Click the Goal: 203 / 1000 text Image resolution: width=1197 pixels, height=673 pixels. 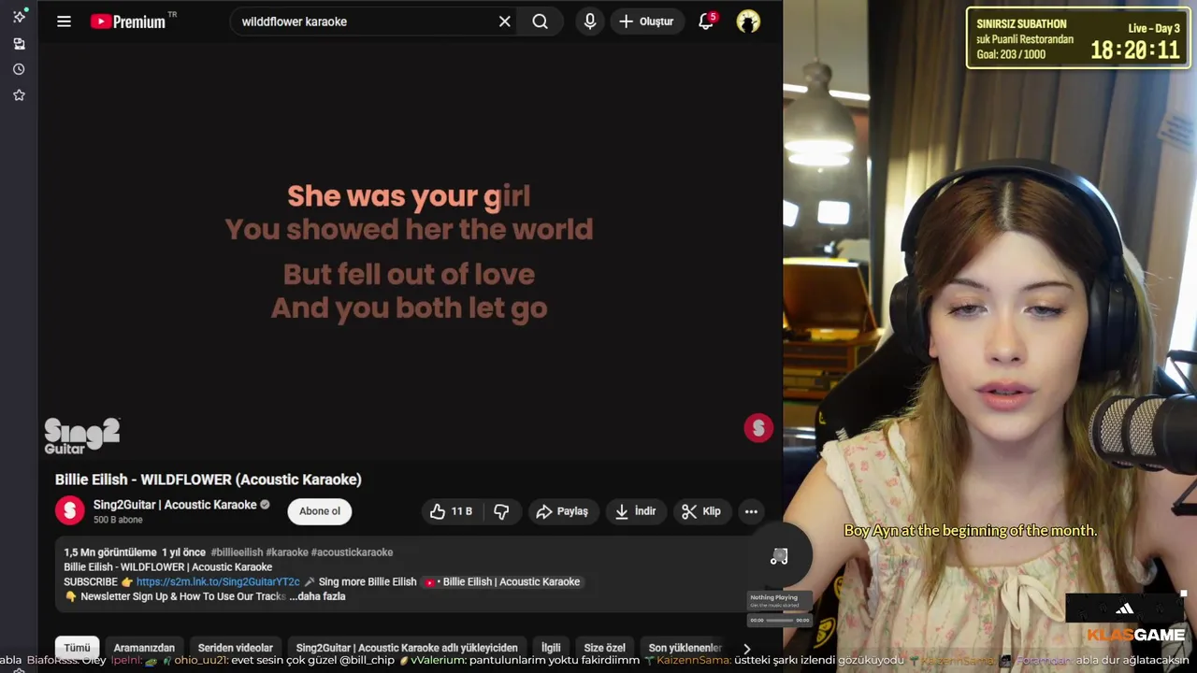click(x=1011, y=55)
